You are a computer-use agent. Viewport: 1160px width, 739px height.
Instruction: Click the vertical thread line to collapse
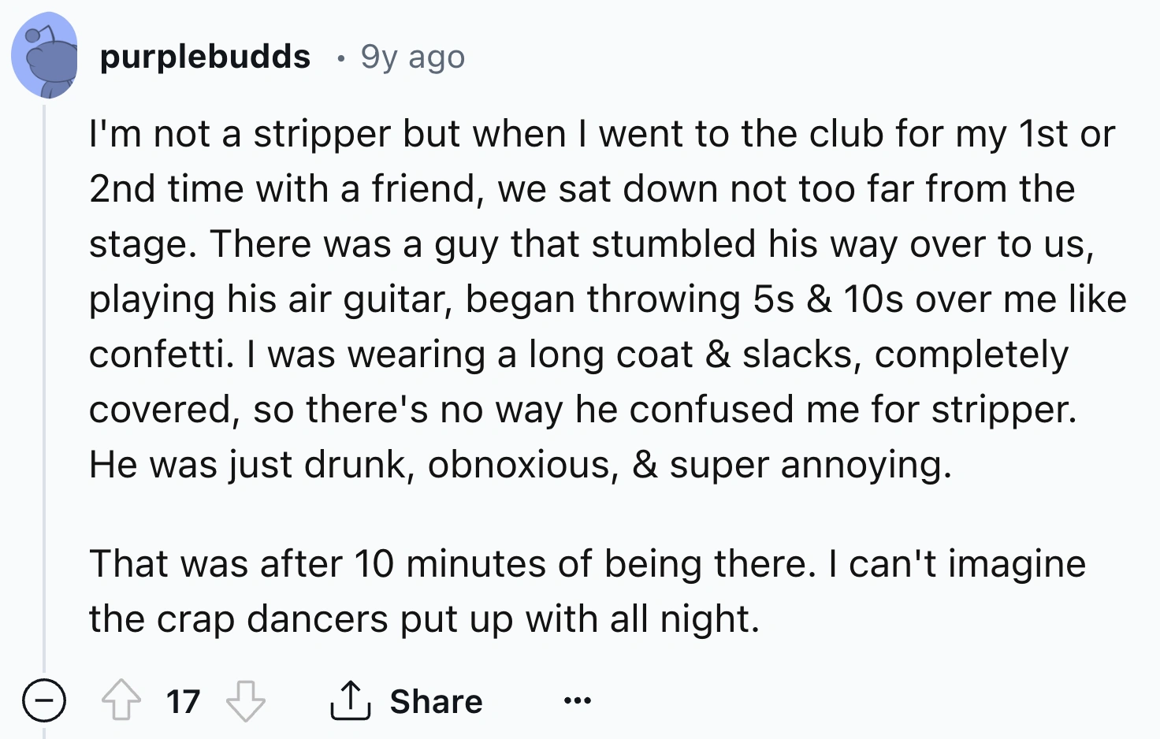(x=44, y=394)
